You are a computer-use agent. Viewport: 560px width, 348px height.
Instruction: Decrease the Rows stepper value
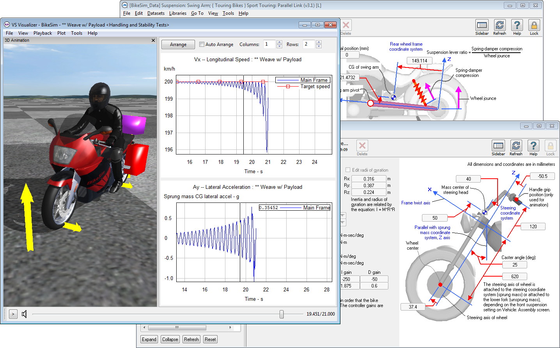coord(319,46)
